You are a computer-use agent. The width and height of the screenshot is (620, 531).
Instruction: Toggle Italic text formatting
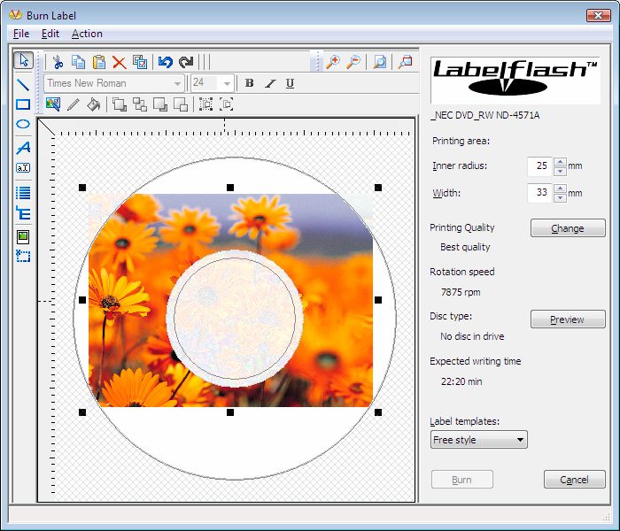[x=269, y=83]
